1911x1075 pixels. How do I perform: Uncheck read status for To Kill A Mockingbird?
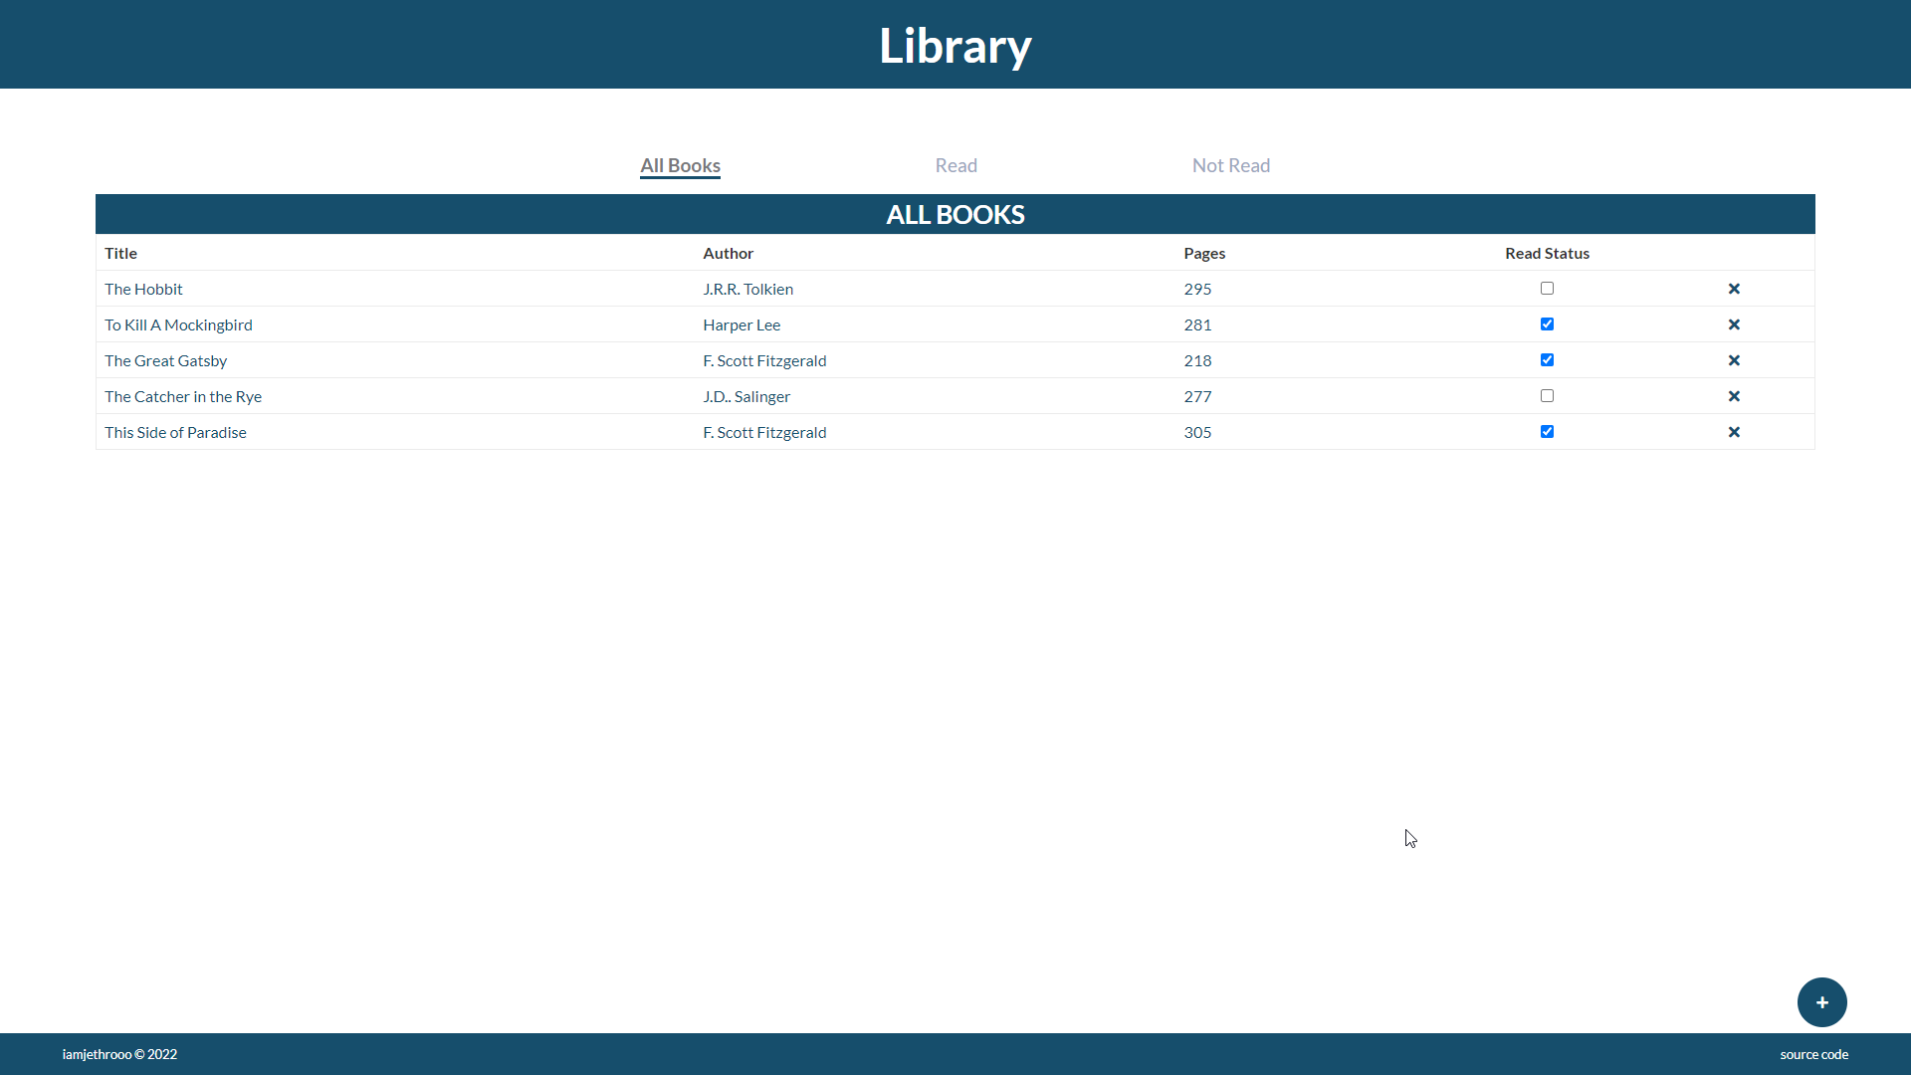[1547, 324]
